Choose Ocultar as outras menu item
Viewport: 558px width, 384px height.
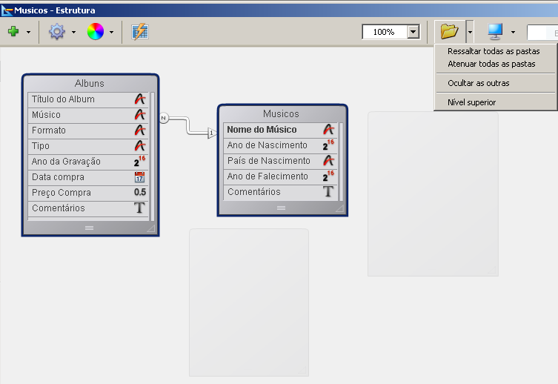tap(478, 83)
